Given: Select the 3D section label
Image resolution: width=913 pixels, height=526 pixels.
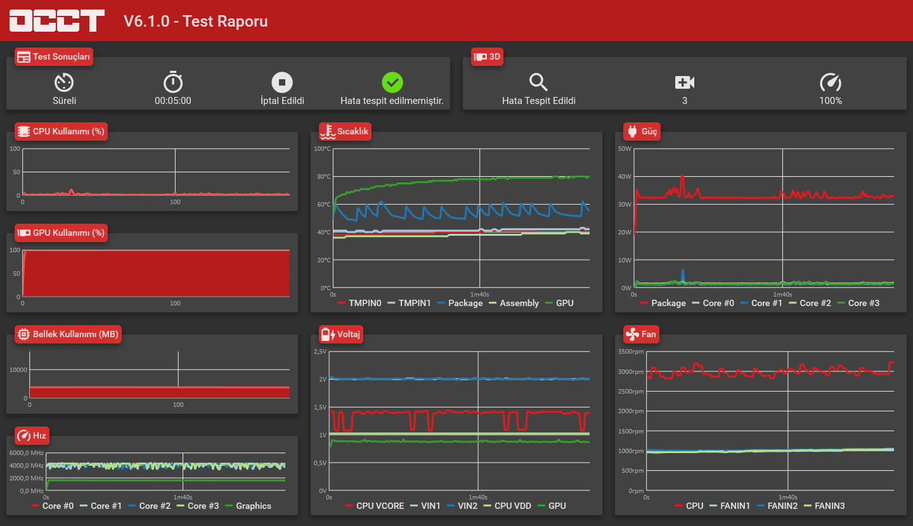Looking at the screenshot, I should point(488,56).
